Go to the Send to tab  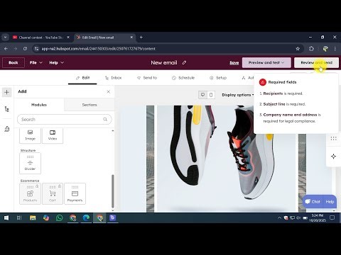pos(147,78)
